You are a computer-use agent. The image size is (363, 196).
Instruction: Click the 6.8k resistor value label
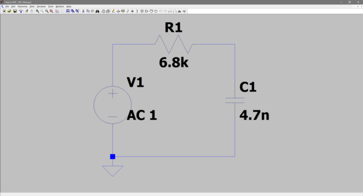[x=173, y=63]
